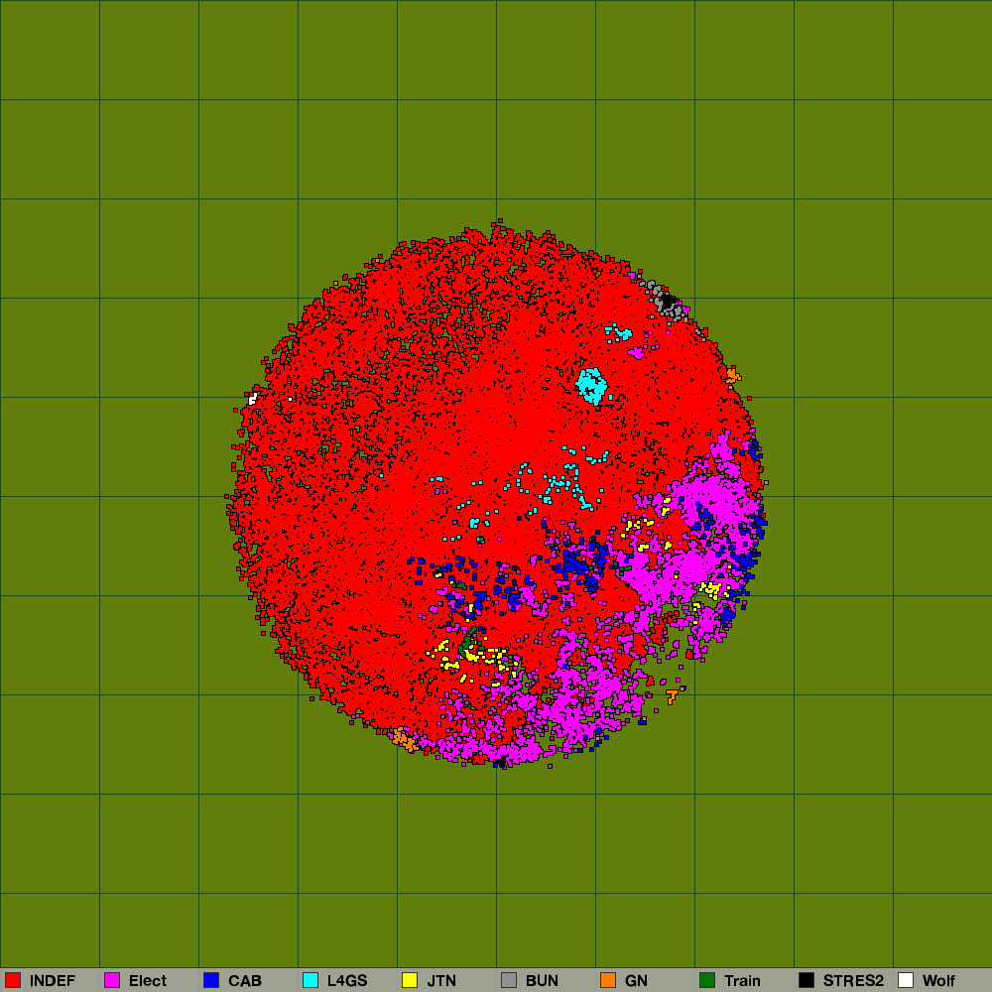This screenshot has width=992, height=992.
Task: Select the BUN legend label
Action: [543, 981]
